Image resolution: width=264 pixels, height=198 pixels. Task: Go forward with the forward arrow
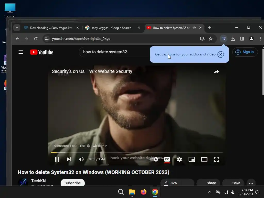click(x=27, y=39)
